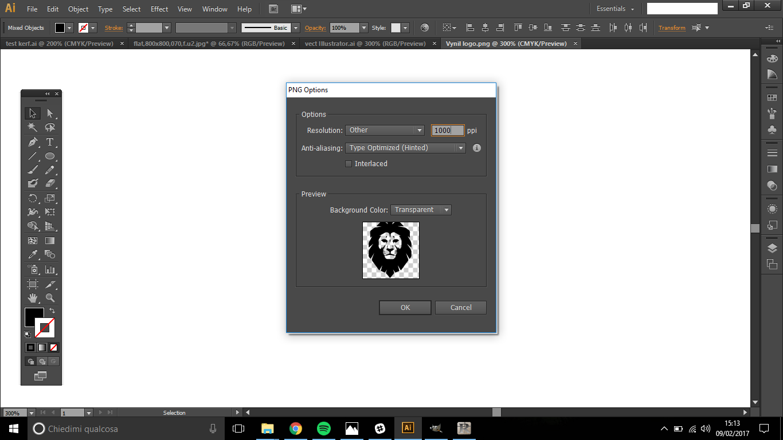Image resolution: width=783 pixels, height=440 pixels.
Task: Switch to vect Illustrator.ai tab
Action: point(365,44)
